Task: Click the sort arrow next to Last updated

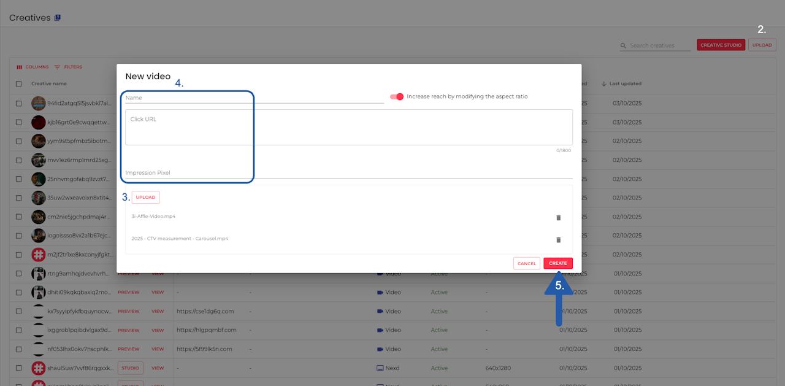Action: click(x=603, y=83)
